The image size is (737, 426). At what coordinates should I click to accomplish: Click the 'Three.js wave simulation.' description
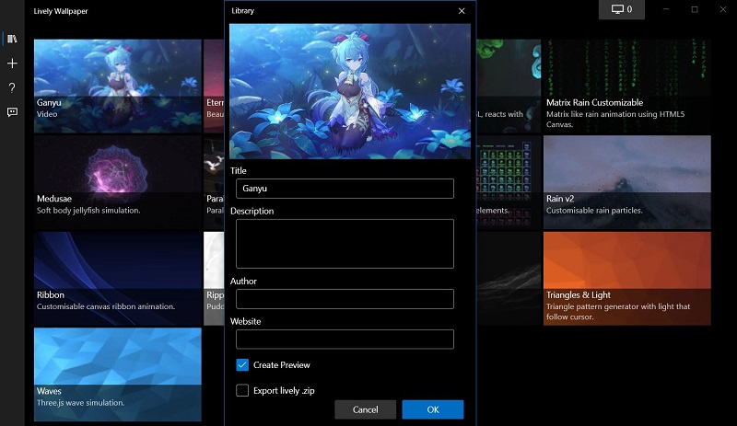[80, 402]
